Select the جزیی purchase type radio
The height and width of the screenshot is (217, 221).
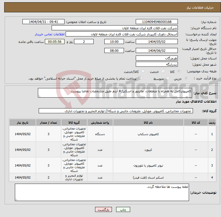(186, 78)
